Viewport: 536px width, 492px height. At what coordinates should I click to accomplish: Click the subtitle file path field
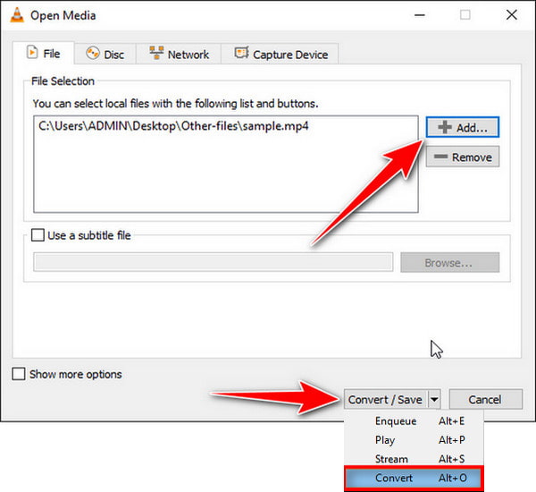pos(213,262)
